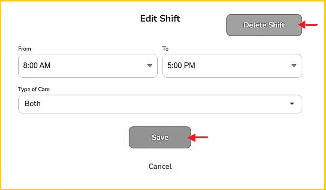Click the "5:00 PM" end time text
The image size is (326, 190).
[181, 66]
